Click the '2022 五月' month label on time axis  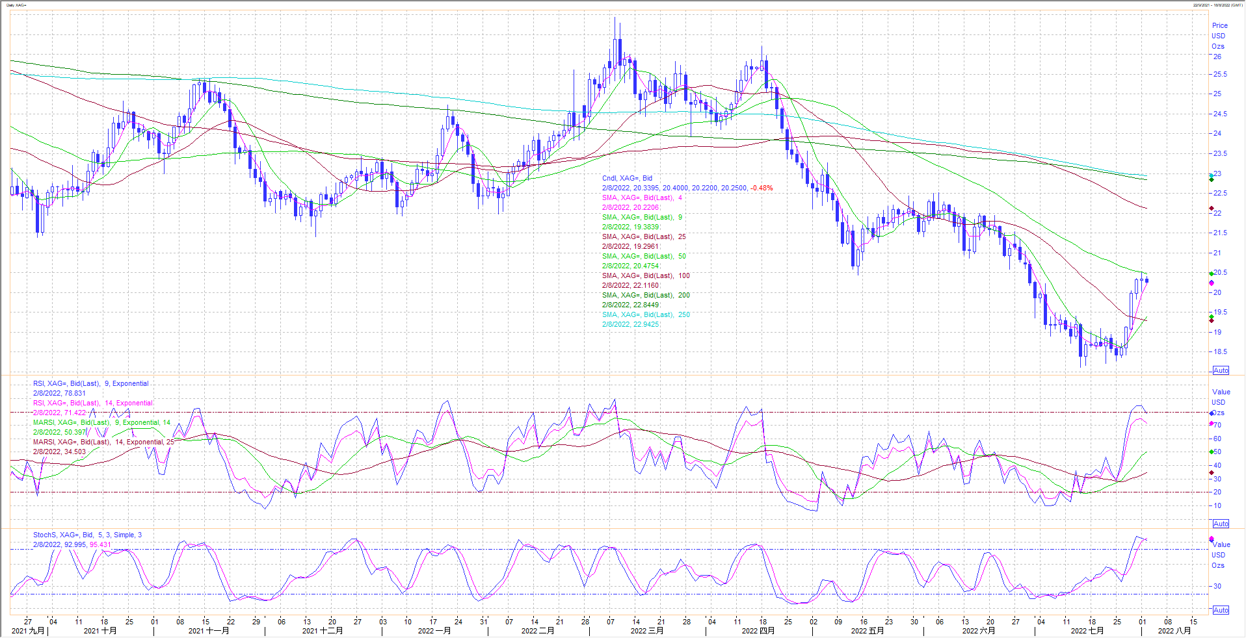[868, 630]
